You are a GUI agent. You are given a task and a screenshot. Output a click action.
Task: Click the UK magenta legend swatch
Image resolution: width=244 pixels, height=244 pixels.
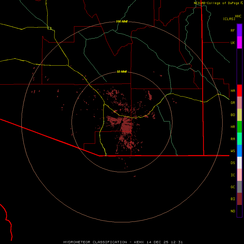(239, 43)
